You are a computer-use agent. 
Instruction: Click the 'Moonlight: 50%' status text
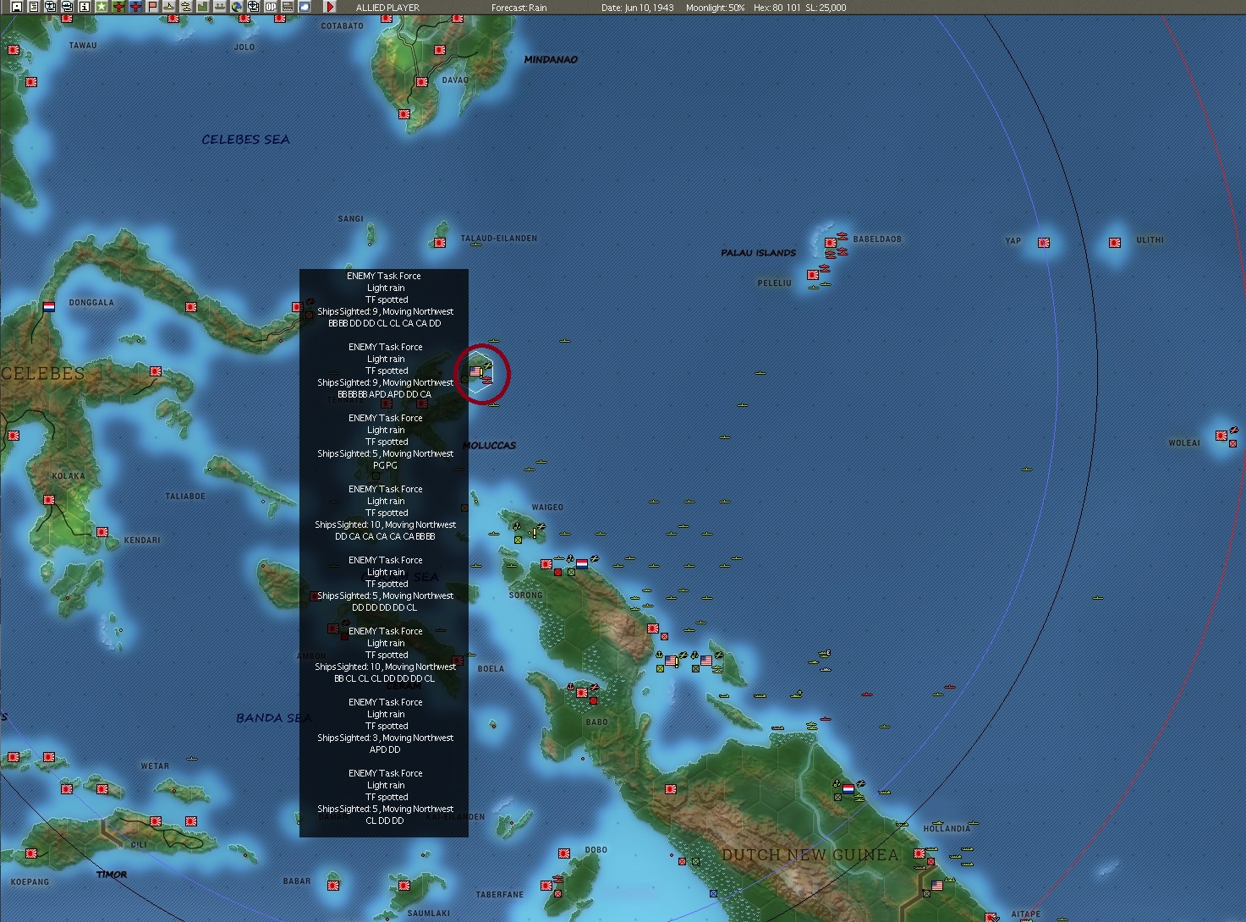coord(716,8)
